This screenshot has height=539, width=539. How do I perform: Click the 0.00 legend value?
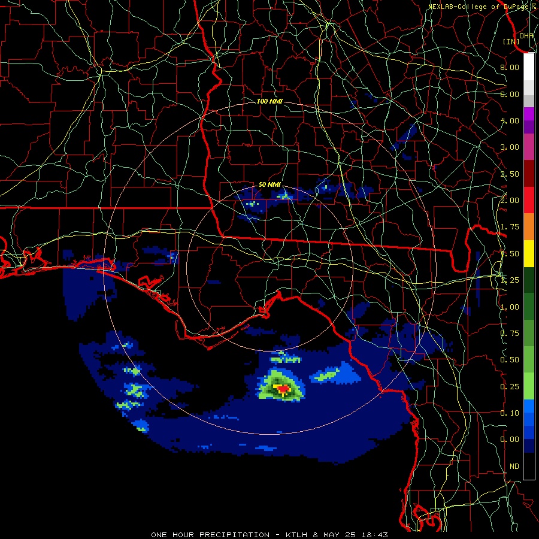click(510, 440)
